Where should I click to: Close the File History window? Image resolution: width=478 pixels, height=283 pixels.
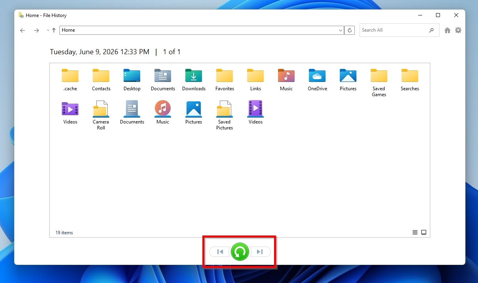tap(456, 15)
